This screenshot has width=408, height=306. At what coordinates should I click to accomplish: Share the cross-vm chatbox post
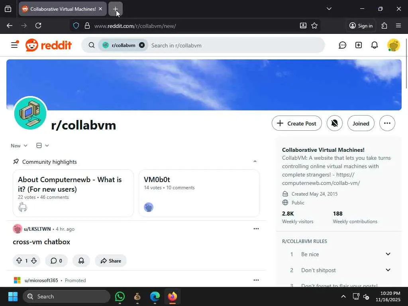coord(111,261)
